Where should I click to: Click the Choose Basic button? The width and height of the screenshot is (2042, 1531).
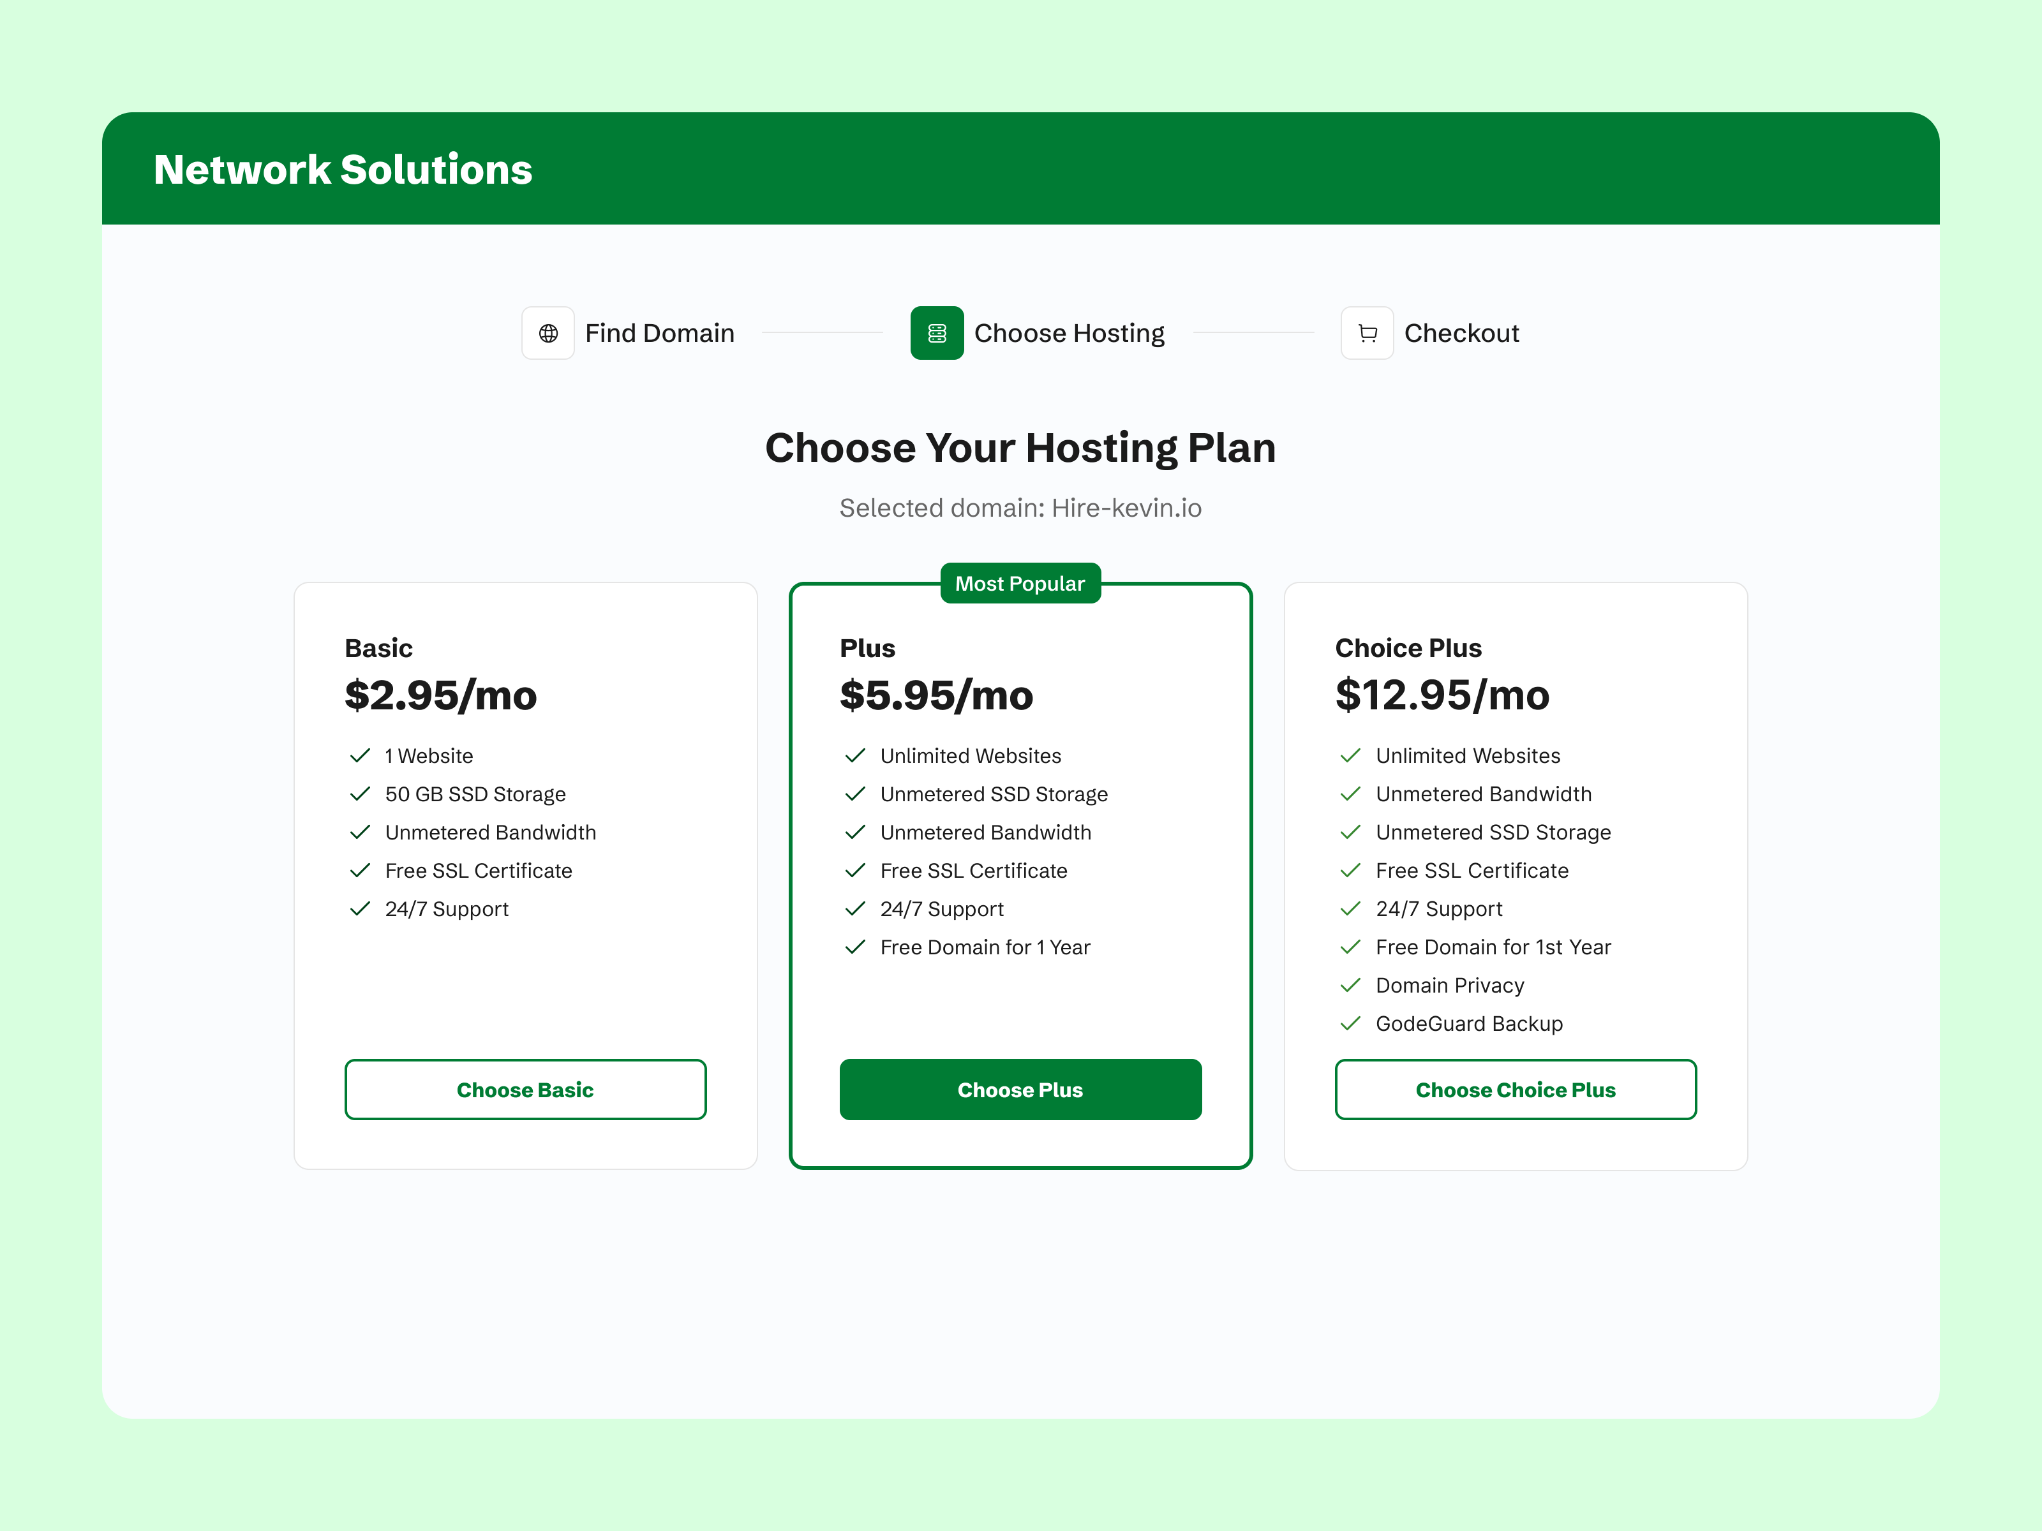coord(525,1090)
